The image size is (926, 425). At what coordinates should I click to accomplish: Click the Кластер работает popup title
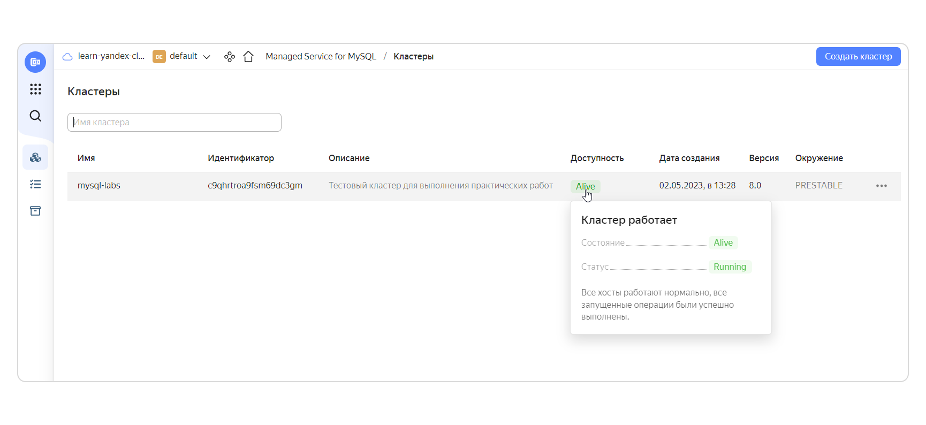(629, 220)
